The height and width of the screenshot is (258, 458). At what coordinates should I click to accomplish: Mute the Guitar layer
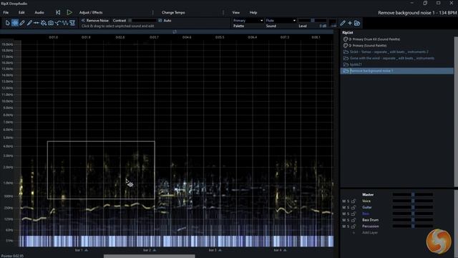pyautogui.click(x=343, y=207)
